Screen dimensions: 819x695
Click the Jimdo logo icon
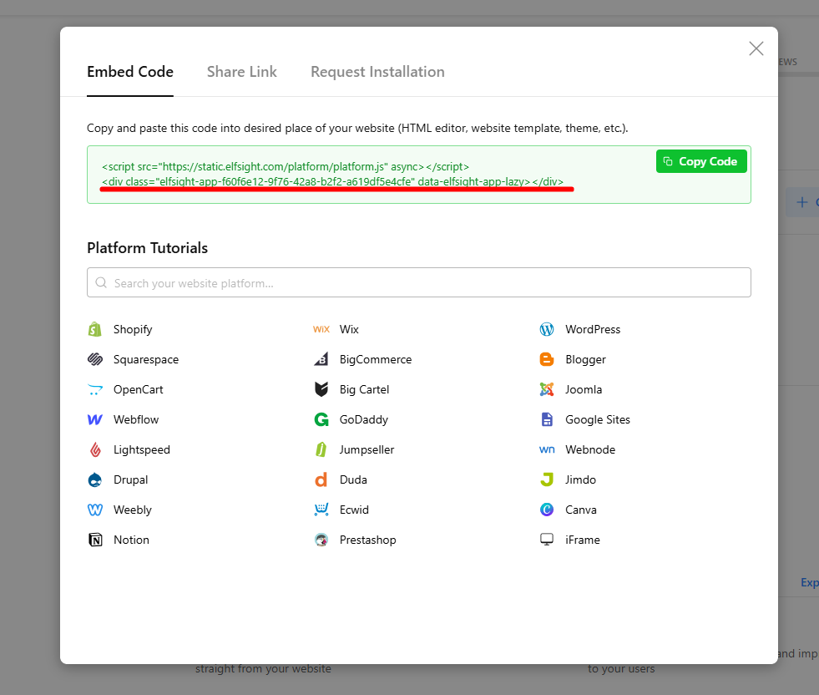(x=547, y=479)
